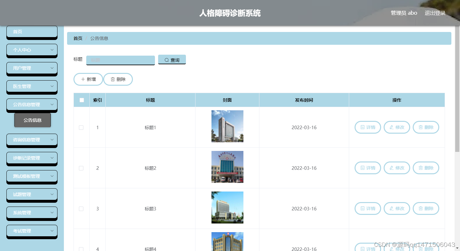Expand the 试题管理 chevron
The height and width of the screenshot is (251, 460).
(x=52, y=194)
